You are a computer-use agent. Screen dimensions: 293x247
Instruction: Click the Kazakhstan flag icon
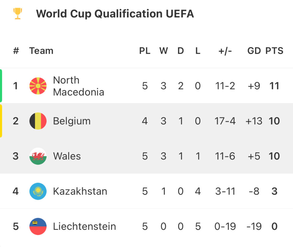pyautogui.click(x=38, y=191)
